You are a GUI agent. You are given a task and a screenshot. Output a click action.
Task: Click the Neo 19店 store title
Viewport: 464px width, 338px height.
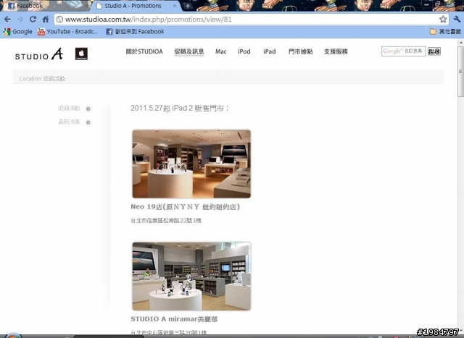coord(186,207)
